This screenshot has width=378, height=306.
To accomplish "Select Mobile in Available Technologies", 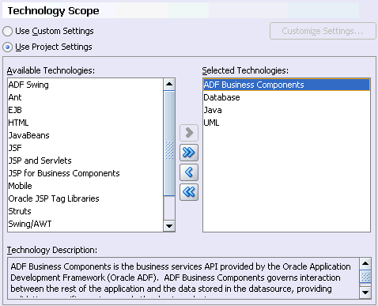I will click(85, 186).
